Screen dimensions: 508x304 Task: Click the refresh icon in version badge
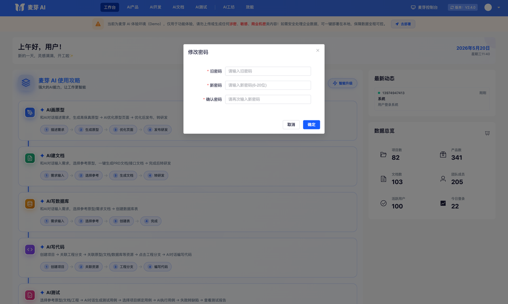click(452, 7)
